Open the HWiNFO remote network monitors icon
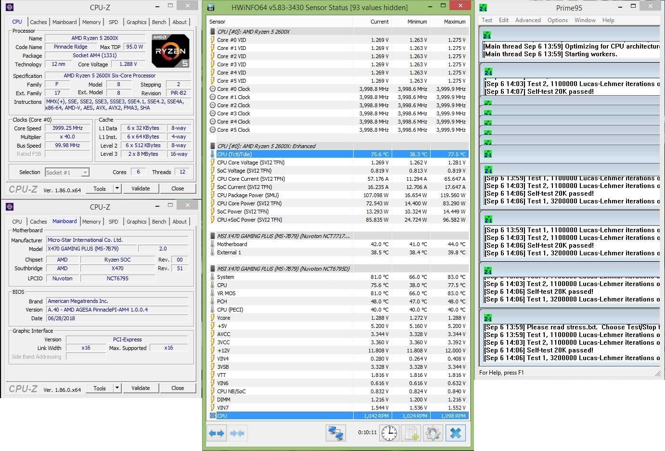 tap(336, 433)
